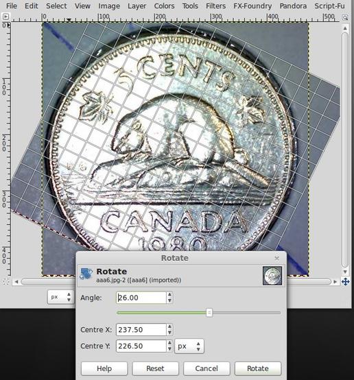Click the coin thumbnail in Rotate dialog
The width and height of the screenshot is (354, 380).
click(272, 276)
